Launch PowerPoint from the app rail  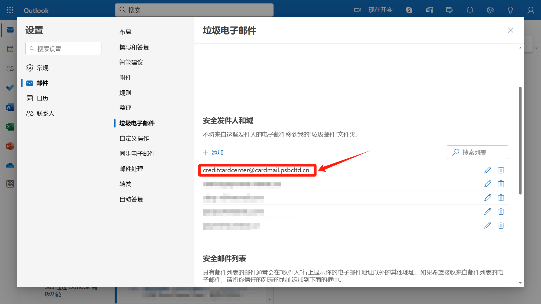tap(10, 146)
